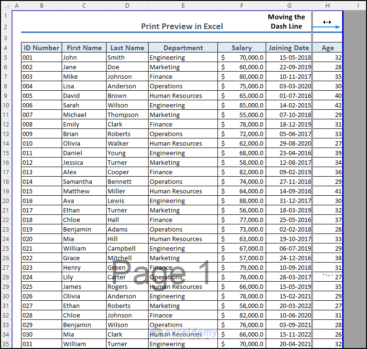Select row 10 header
The height and width of the screenshot is (349, 367).
pyautogui.click(x=6, y=105)
